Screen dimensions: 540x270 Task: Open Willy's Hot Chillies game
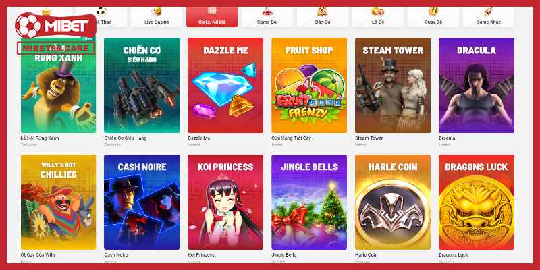point(58,202)
